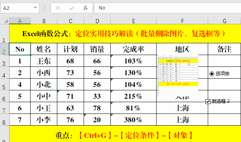Toggle the 选项按 radio button
Screen dimensions: 241x142
(x=212, y=74)
